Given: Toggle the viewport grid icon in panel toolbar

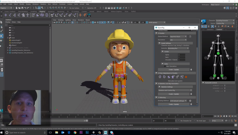Looking at the screenshot, I should tap(73, 22).
